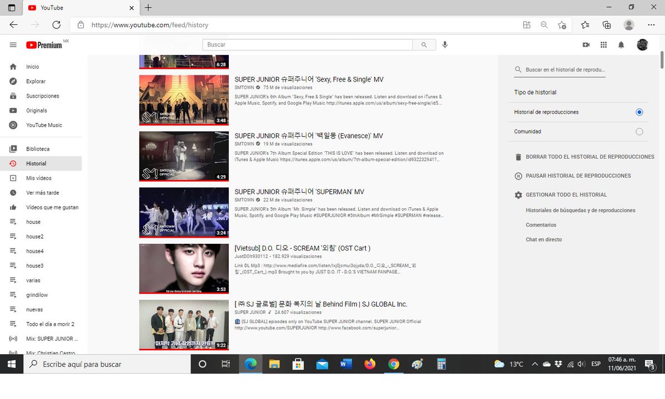The width and height of the screenshot is (665, 399).
Task: Click the search magnifier button
Action: tap(424, 45)
